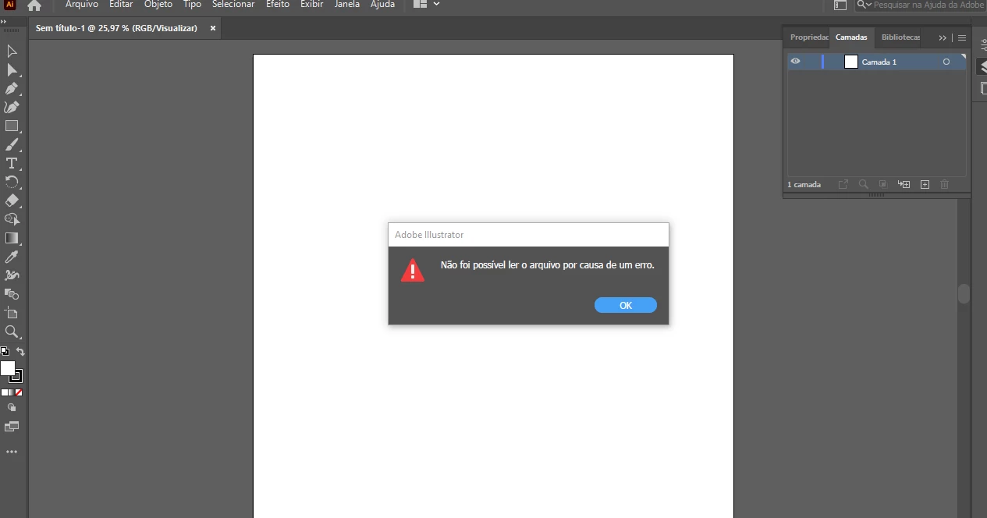This screenshot has height=518, width=987.
Task: Expand the toolbar with top double arrows
Action: pyautogui.click(x=5, y=22)
